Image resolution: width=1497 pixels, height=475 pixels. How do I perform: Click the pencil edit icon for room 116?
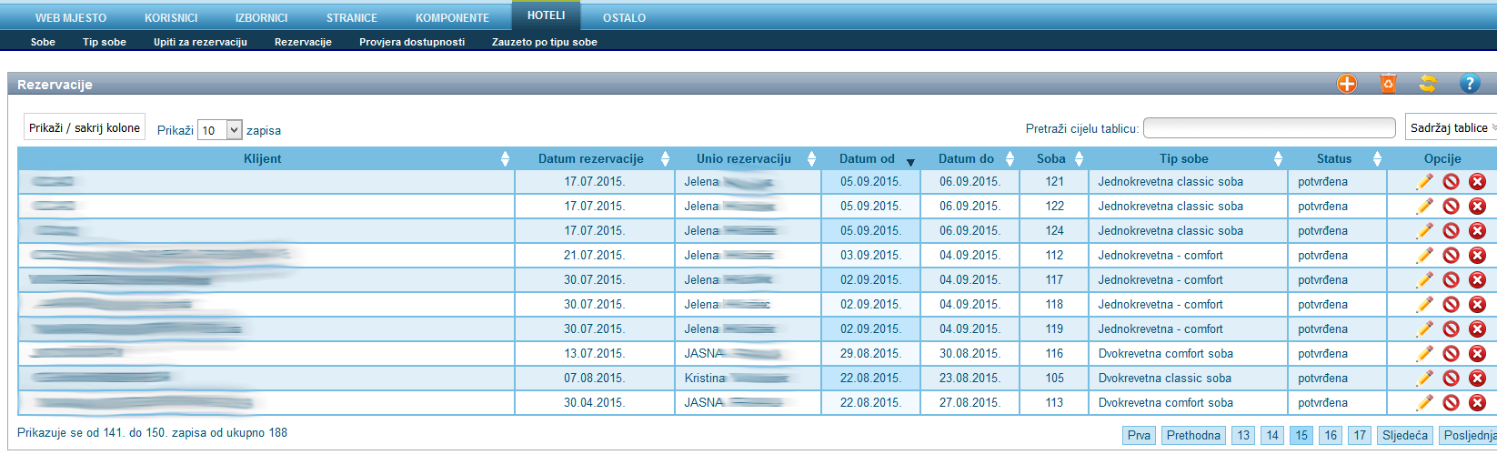click(x=1424, y=354)
